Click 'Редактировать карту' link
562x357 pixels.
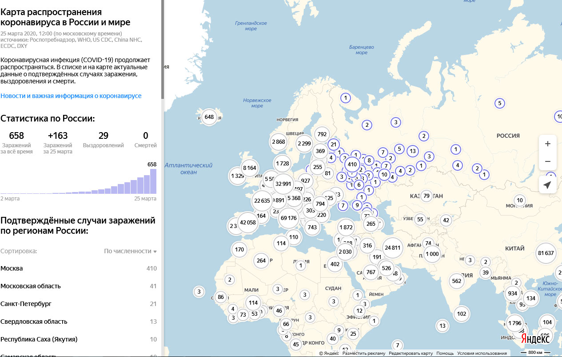tap(411, 353)
